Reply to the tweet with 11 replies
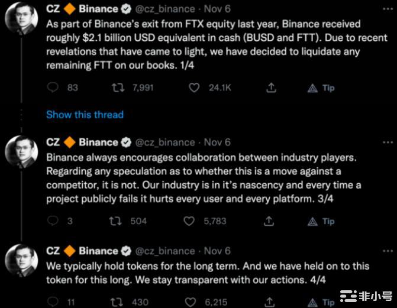This screenshot has width=397, height=308. coord(53,301)
